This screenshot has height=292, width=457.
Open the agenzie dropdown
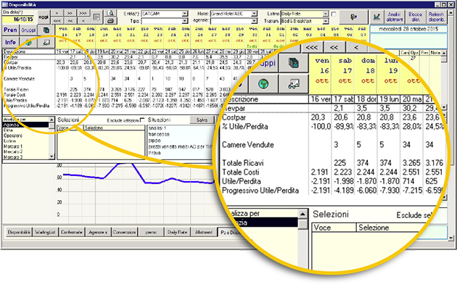pos(254,21)
